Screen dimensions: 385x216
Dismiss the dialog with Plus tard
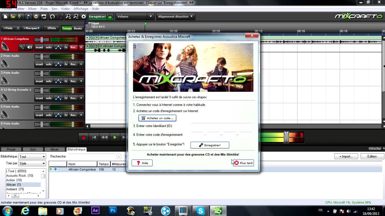[x=243, y=163]
